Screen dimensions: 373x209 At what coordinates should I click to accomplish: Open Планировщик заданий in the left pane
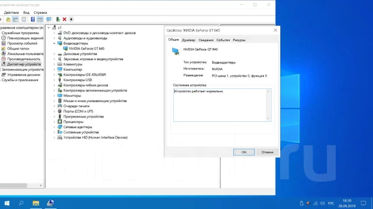tap(25, 38)
